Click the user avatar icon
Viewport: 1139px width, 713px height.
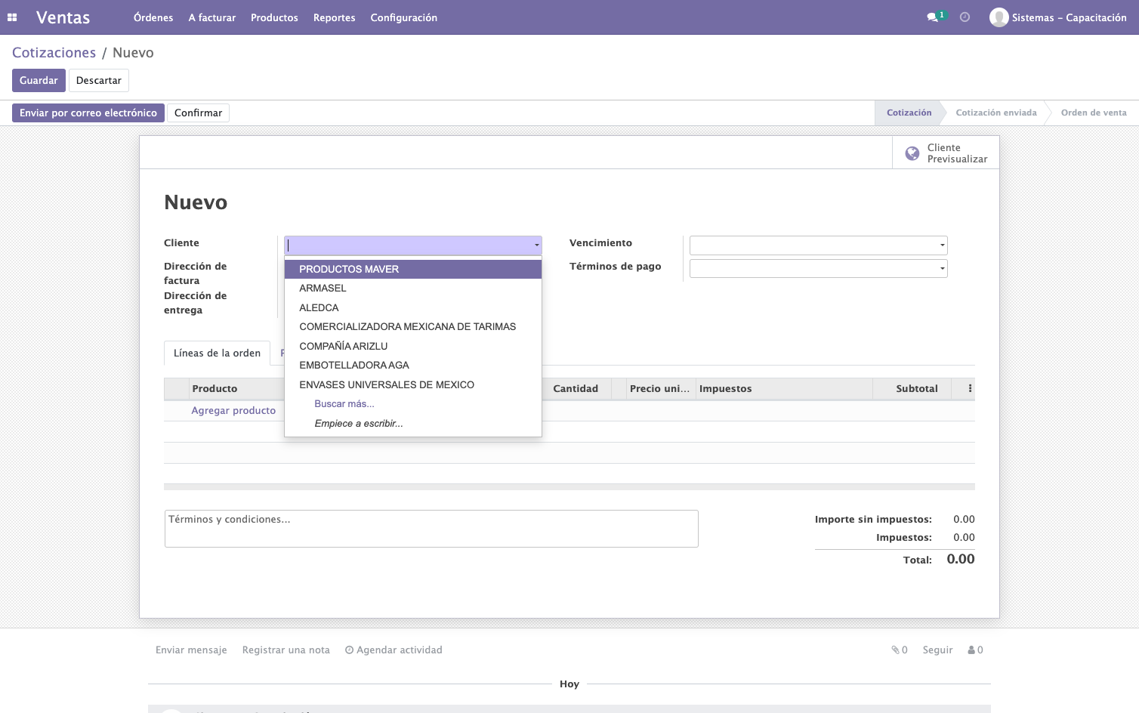999,17
